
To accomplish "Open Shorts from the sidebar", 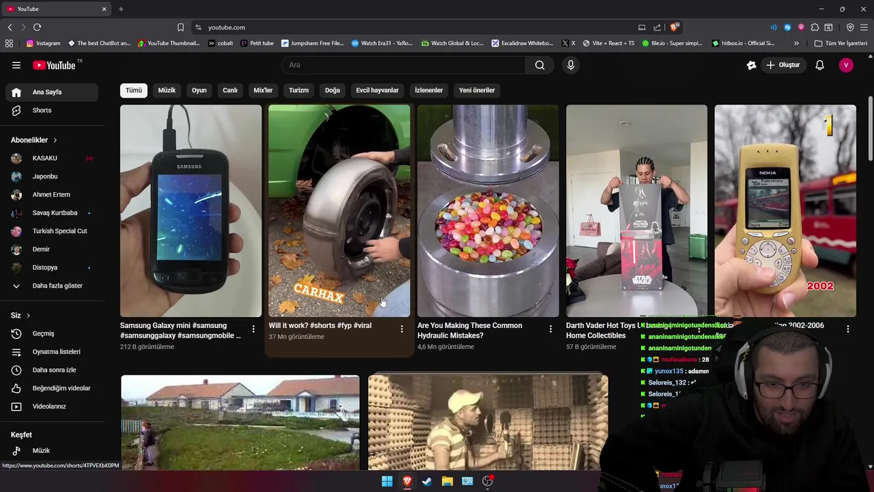I will (52, 110).
